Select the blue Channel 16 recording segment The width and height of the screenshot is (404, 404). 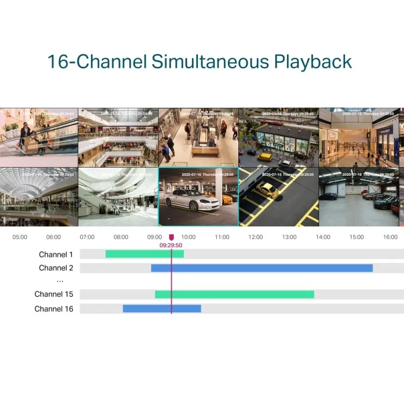[162, 309]
